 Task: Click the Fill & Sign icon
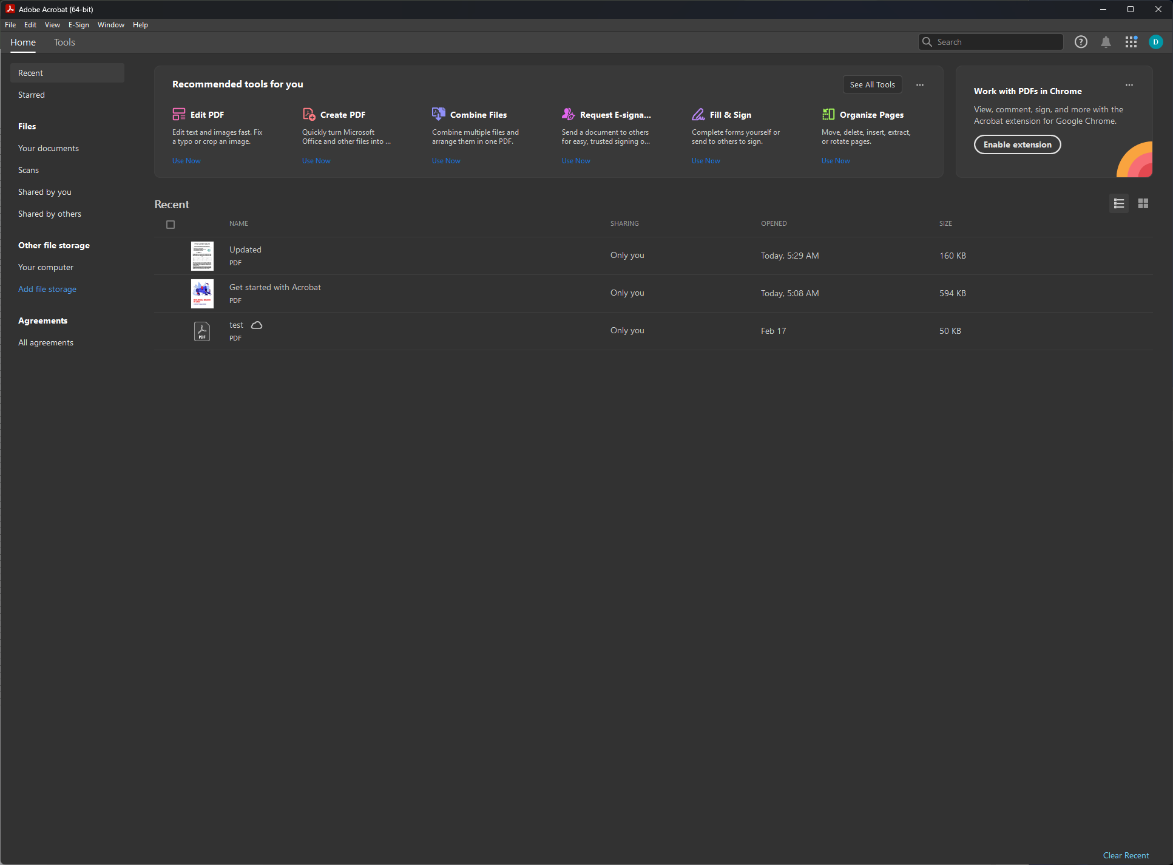(x=698, y=114)
